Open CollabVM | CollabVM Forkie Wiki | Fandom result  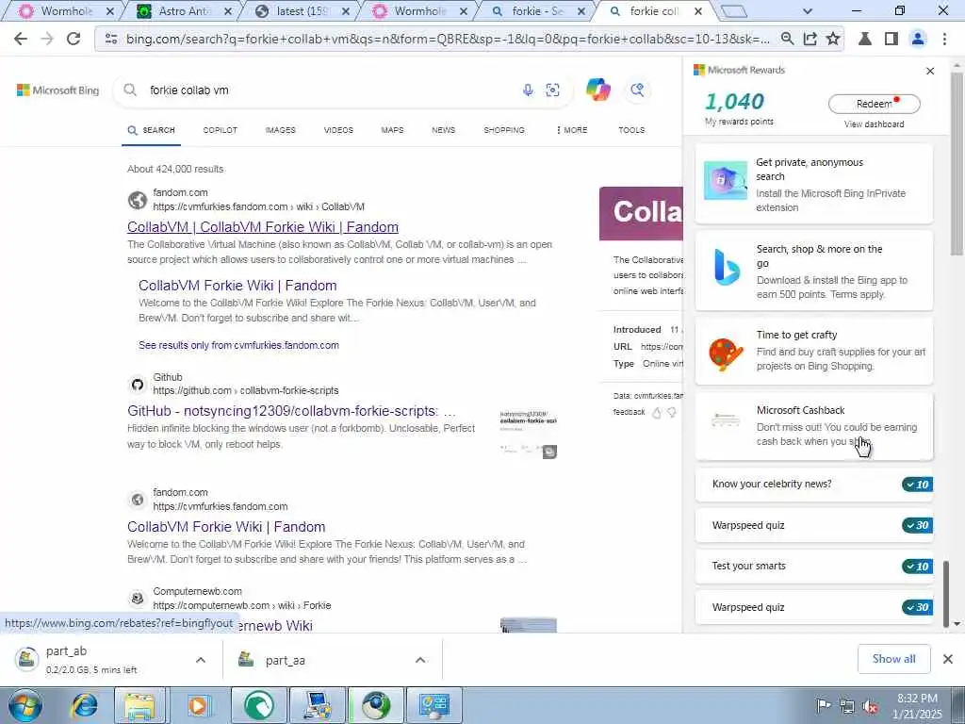[263, 227]
